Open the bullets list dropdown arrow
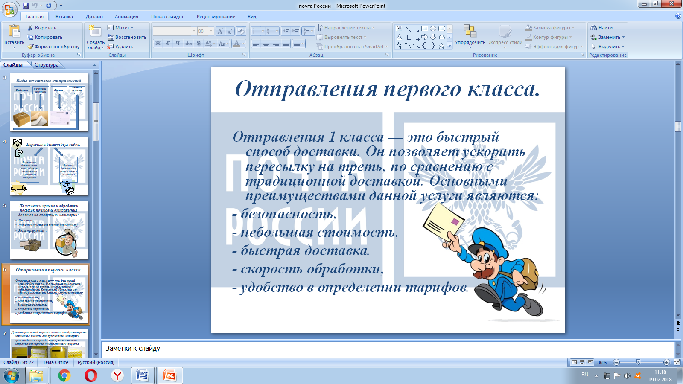The image size is (683, 384). pyautogui.click(x=262, y=31)
